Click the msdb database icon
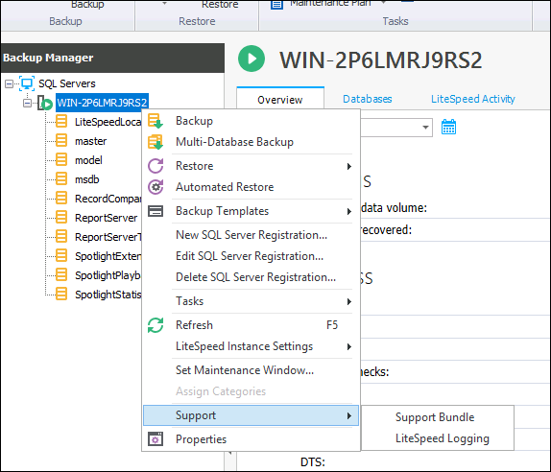 tap(61, 178)
